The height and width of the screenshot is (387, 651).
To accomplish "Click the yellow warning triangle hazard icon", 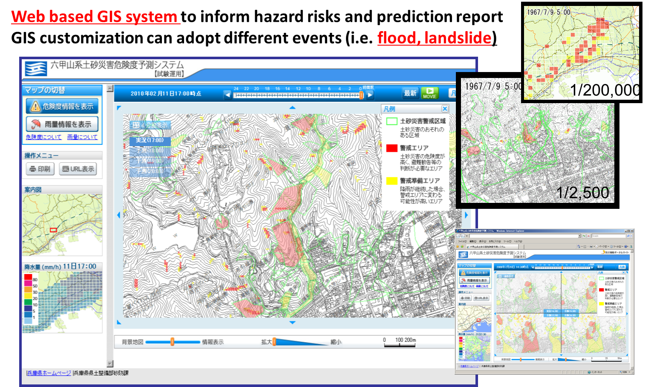I will point(36,106).
